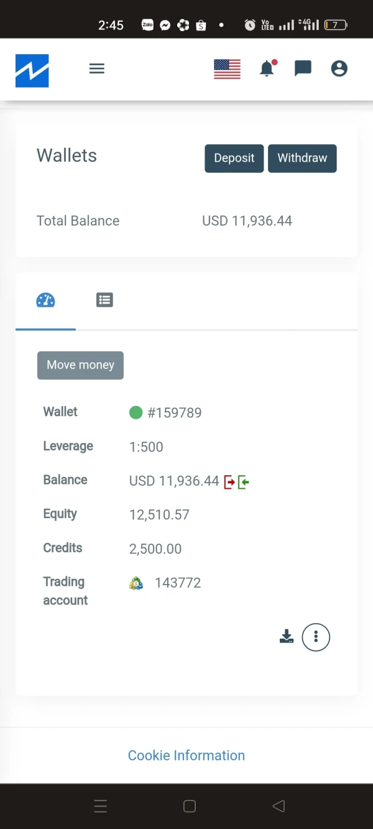
Task: Switch to the dashboard gauge tab
Action: (x=46, y=300)
